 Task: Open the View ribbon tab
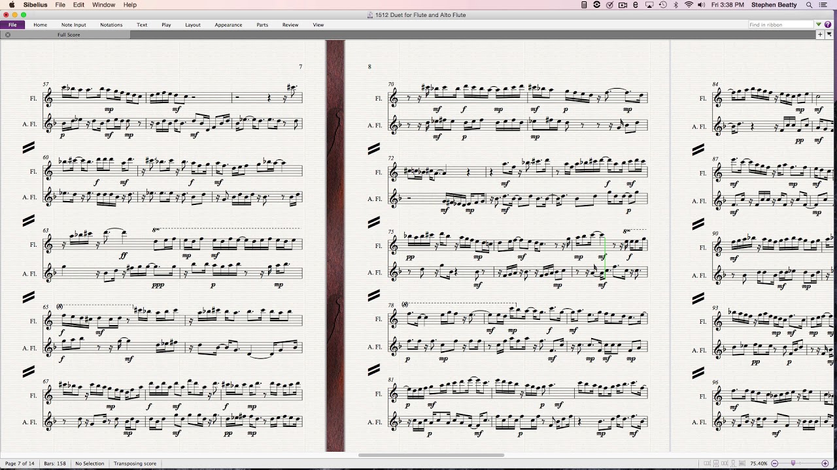pos(318,25)
